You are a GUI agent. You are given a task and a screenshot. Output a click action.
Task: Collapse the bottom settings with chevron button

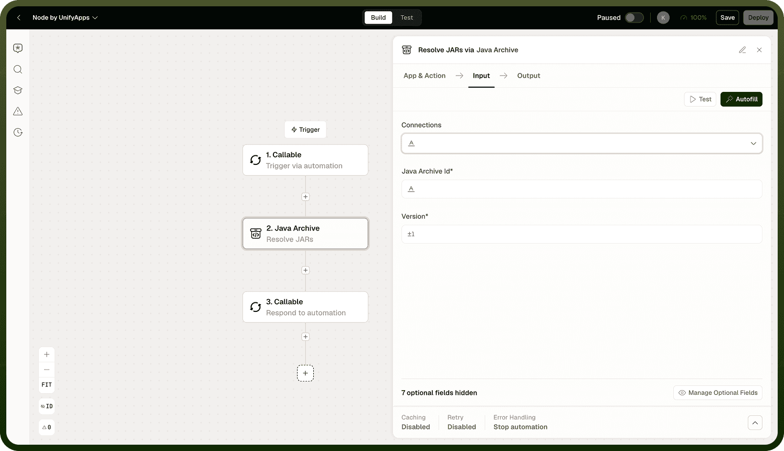pyautogui.click(x=755, y=423)
